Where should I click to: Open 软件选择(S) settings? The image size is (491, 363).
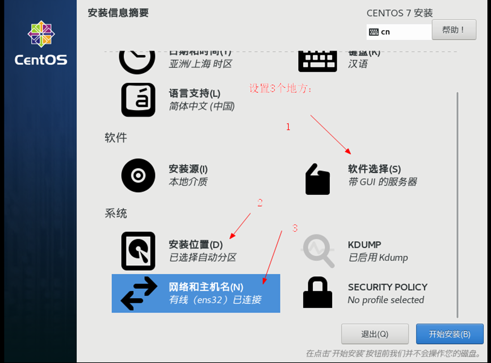(x=374, y=169)
